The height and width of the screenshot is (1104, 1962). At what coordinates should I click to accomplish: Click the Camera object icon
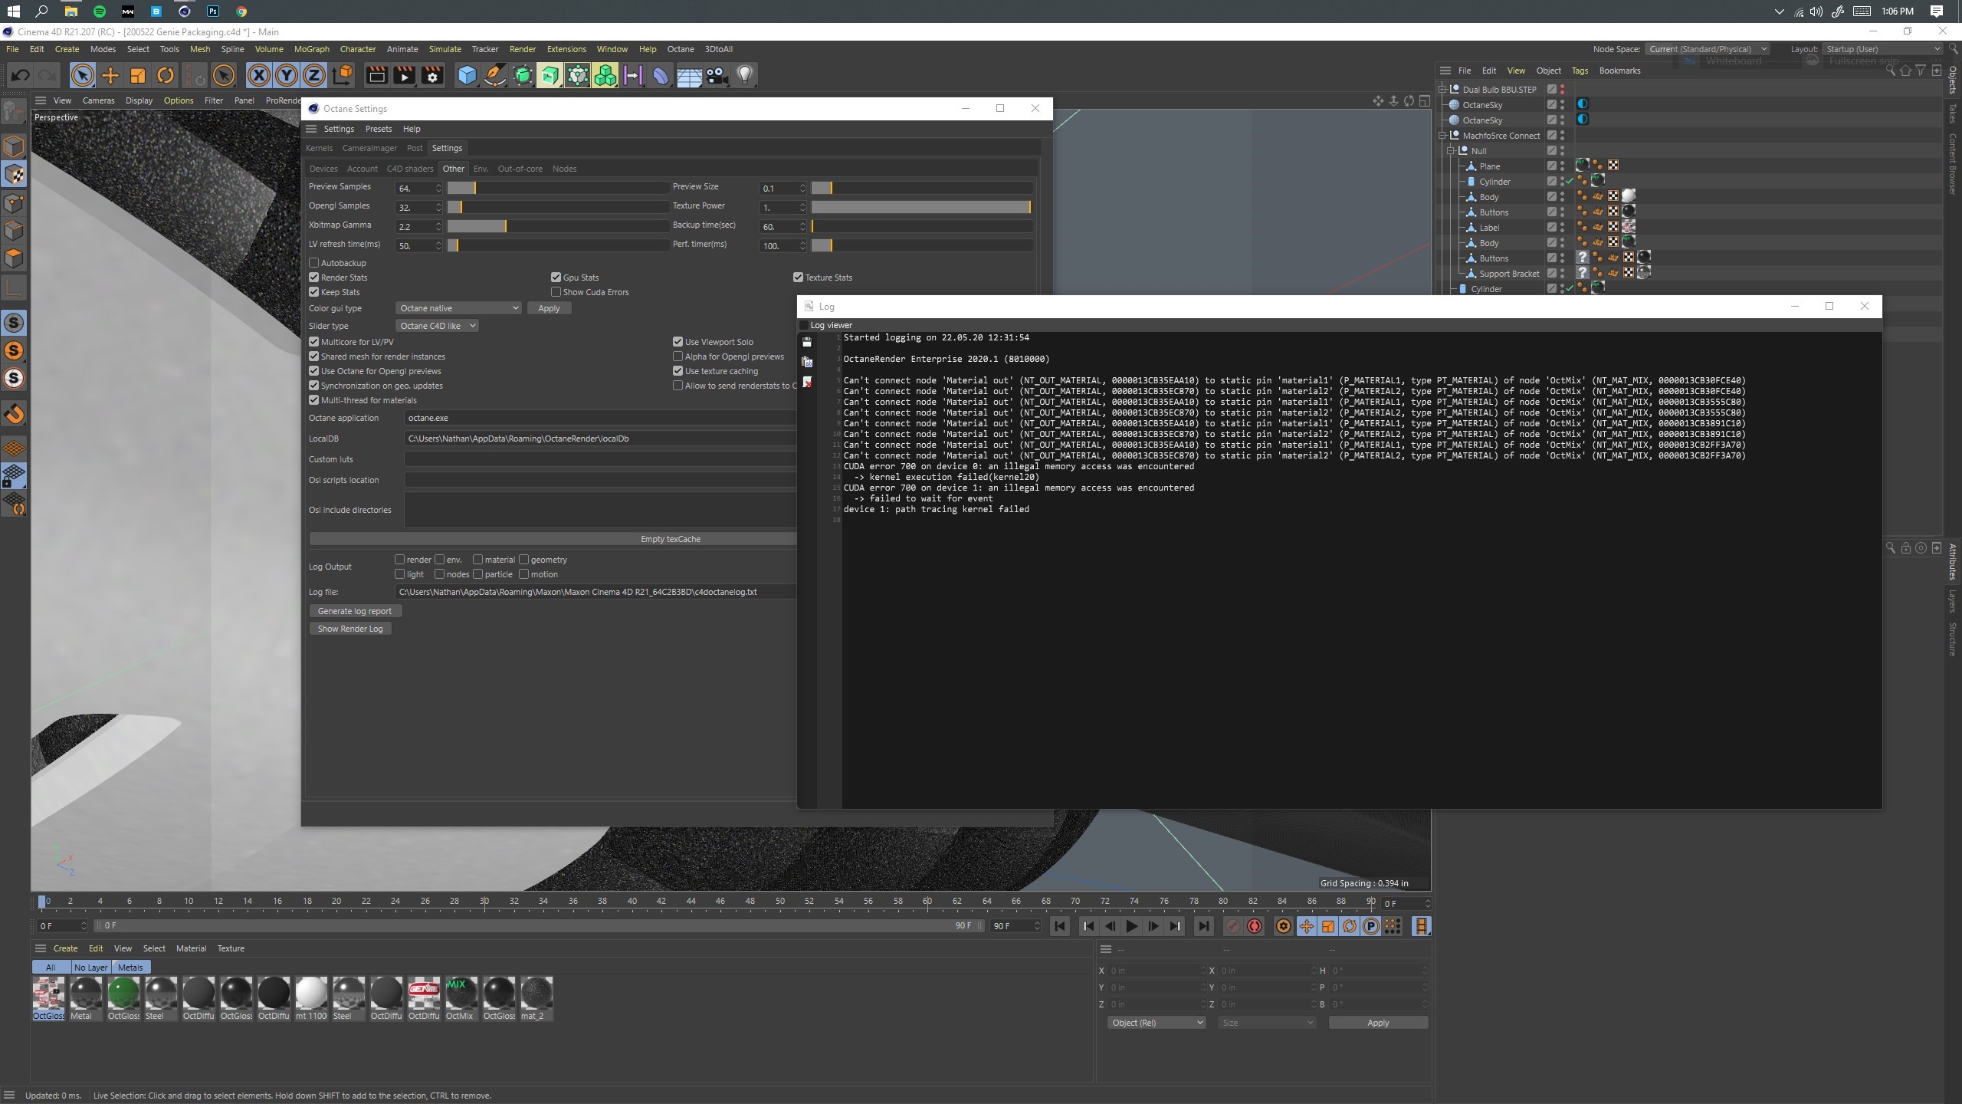[x=717, y=75]
